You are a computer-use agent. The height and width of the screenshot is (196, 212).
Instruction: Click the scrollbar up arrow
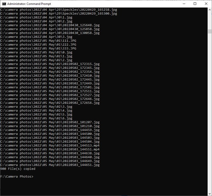pyautogui.click(x=209, y=10)
